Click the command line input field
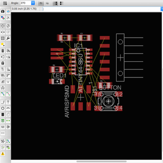The image size is (163, 163). click(102, 9)
